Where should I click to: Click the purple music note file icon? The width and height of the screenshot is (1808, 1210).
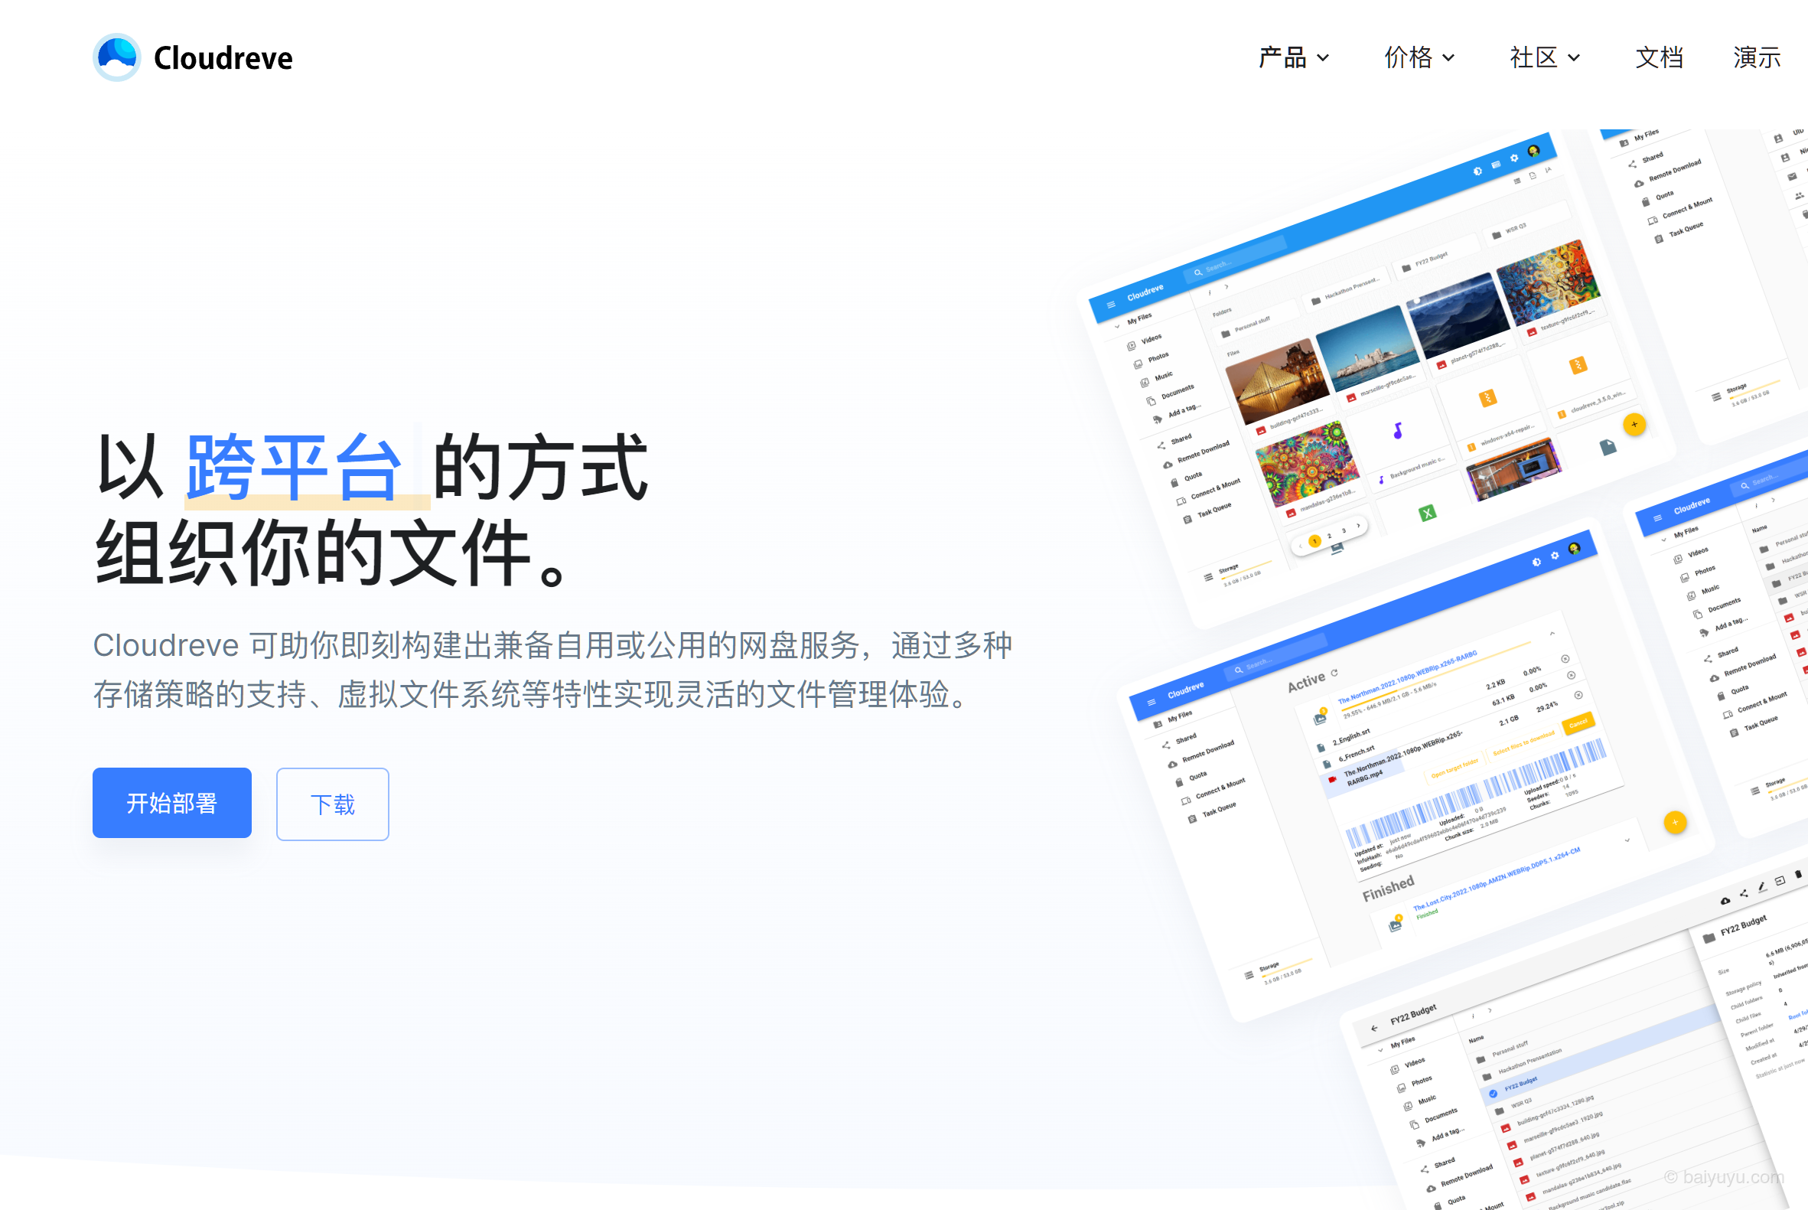[1397, 431]
